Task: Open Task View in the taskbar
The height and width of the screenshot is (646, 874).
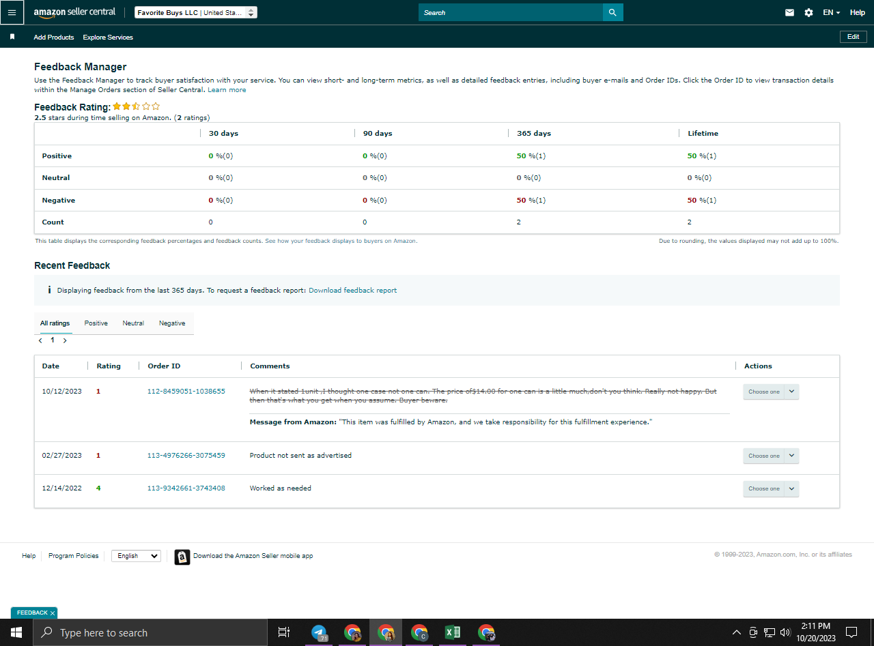Action: pyautogui.click(x=284, y=632)
